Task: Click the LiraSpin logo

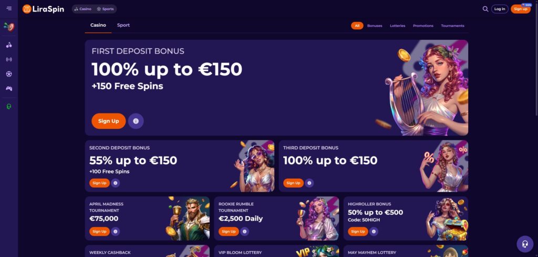Action: [43, 9]
